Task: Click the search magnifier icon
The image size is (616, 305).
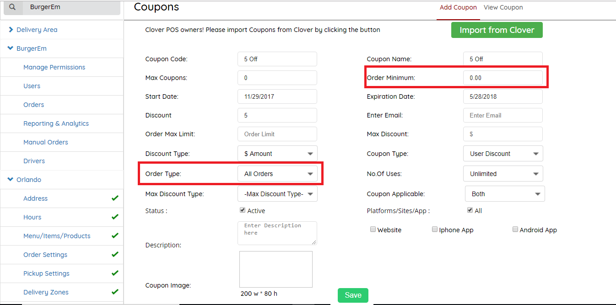Action: [12, 7]
